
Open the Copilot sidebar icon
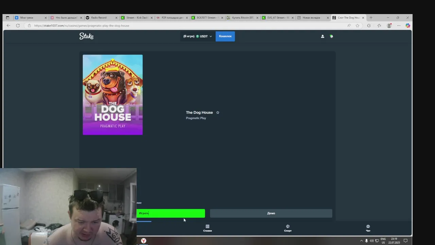pos(408,26)
